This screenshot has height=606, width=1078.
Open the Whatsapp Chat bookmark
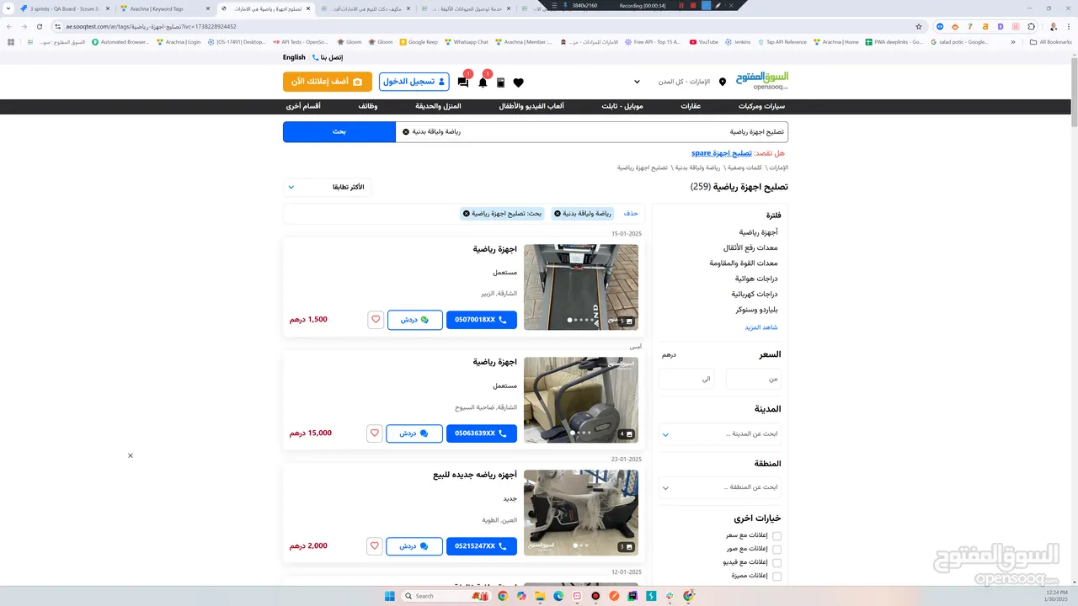[467, 41]
